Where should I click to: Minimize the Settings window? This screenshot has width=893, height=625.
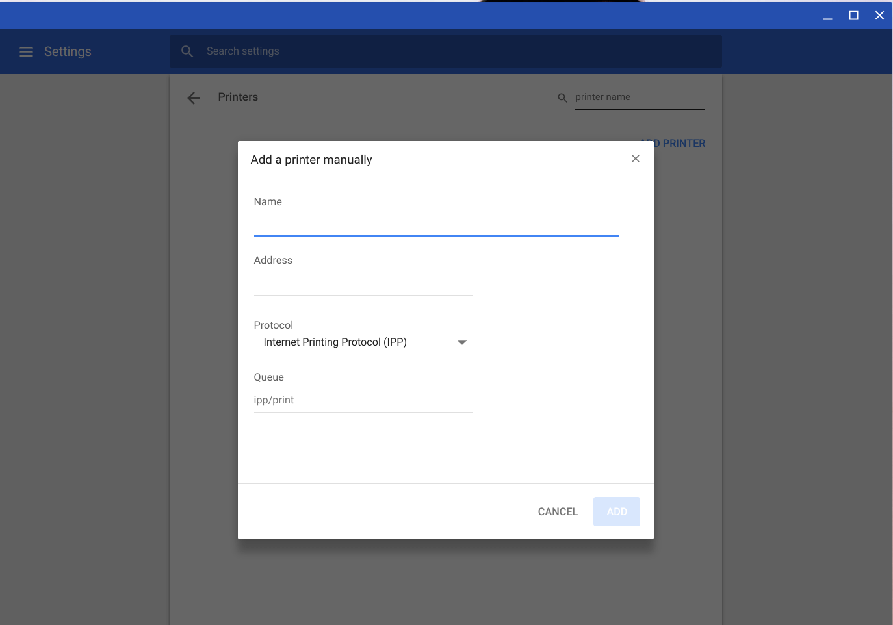pyautogui.click(x=827, y=16)
